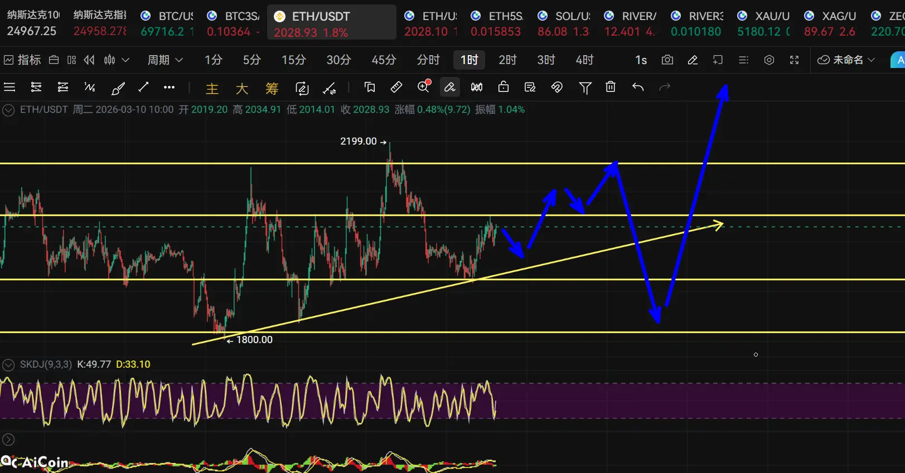The image size is (905, 473).
Task: Toggle fullscreen with the expand icon
Action: [795, 60]
